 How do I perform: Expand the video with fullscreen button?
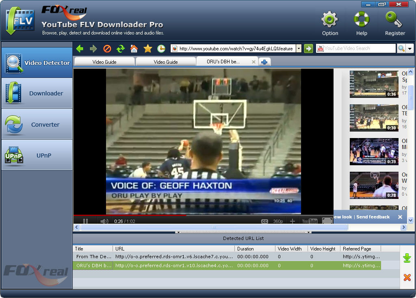tap(327, 221)
